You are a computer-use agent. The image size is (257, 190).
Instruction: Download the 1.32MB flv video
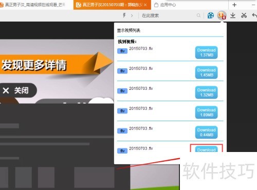pos(207,92)
